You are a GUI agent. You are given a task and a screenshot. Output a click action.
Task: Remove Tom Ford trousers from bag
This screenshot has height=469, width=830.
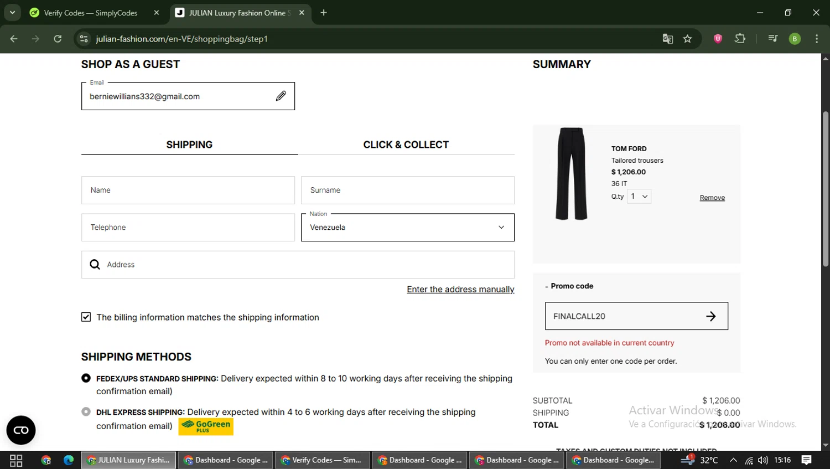click(712, 198)
